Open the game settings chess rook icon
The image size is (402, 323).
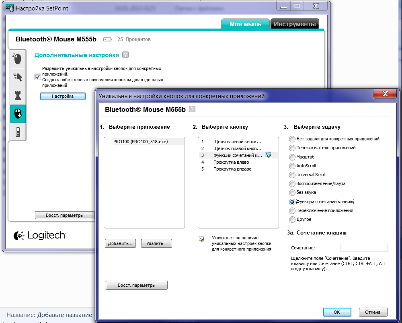(17, 95)
